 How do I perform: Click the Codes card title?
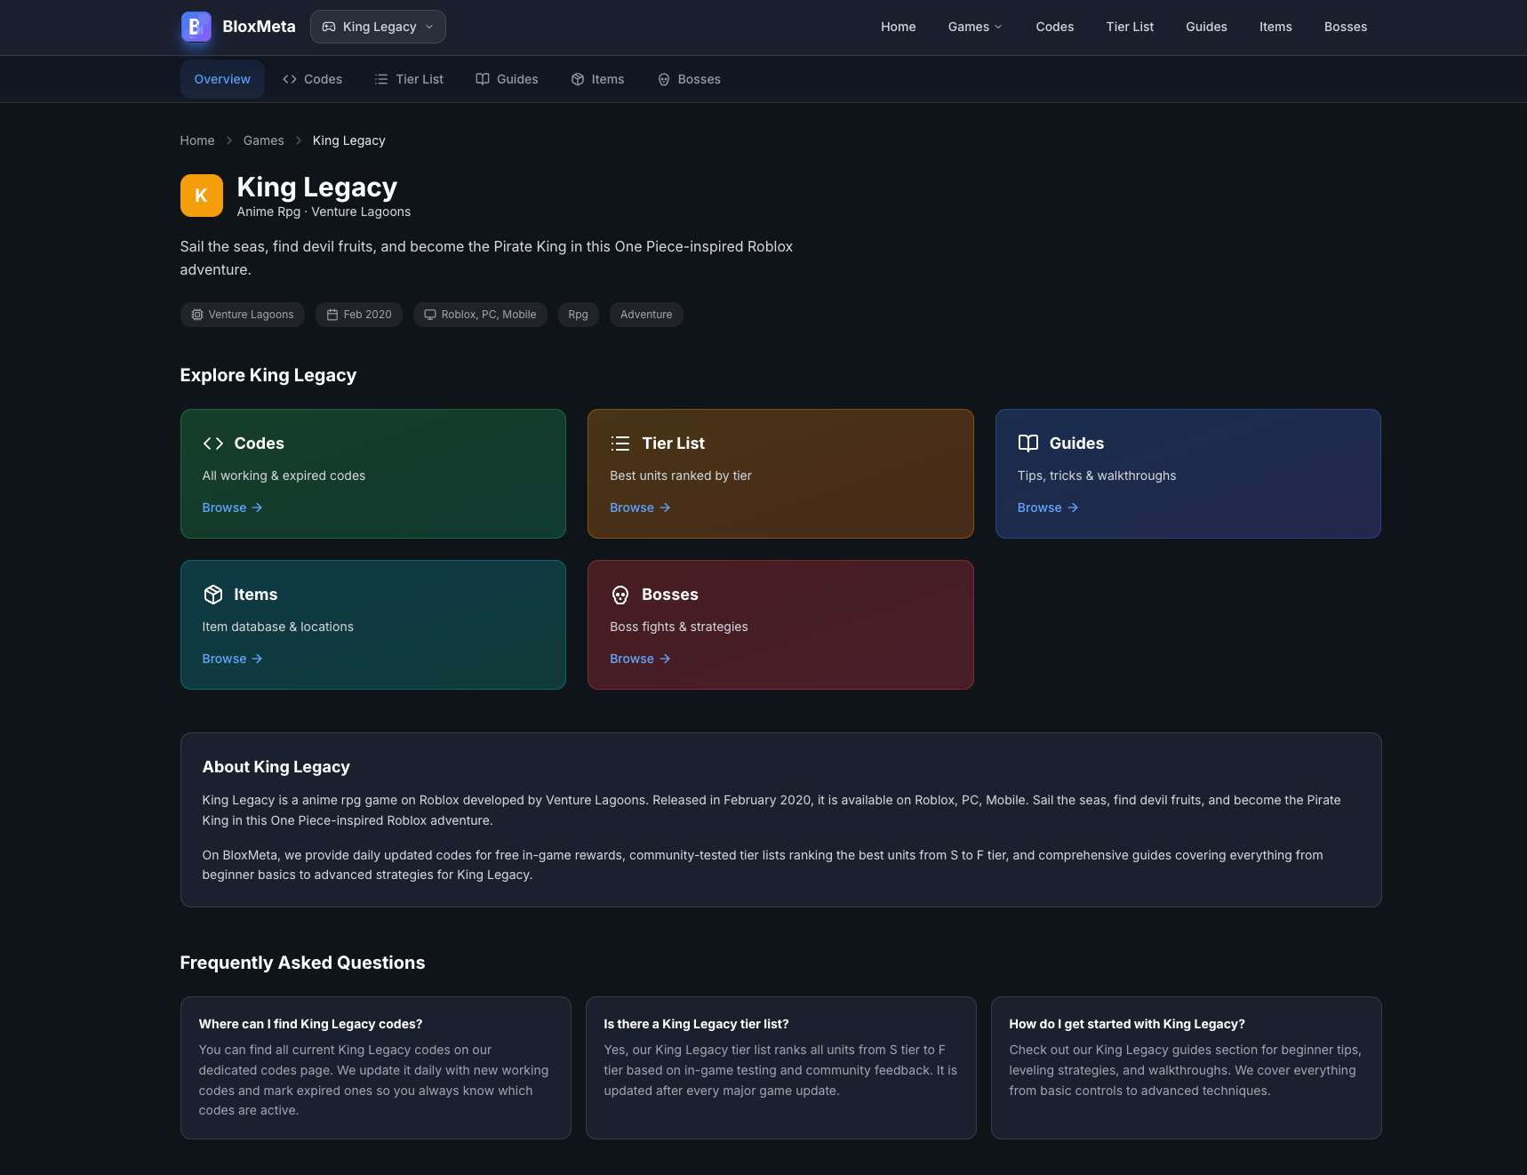coord(260,444)
